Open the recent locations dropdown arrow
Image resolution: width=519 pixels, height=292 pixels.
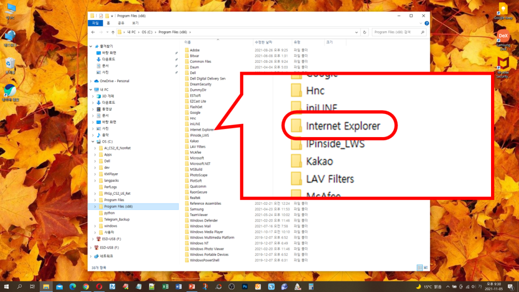click(107, 32)
